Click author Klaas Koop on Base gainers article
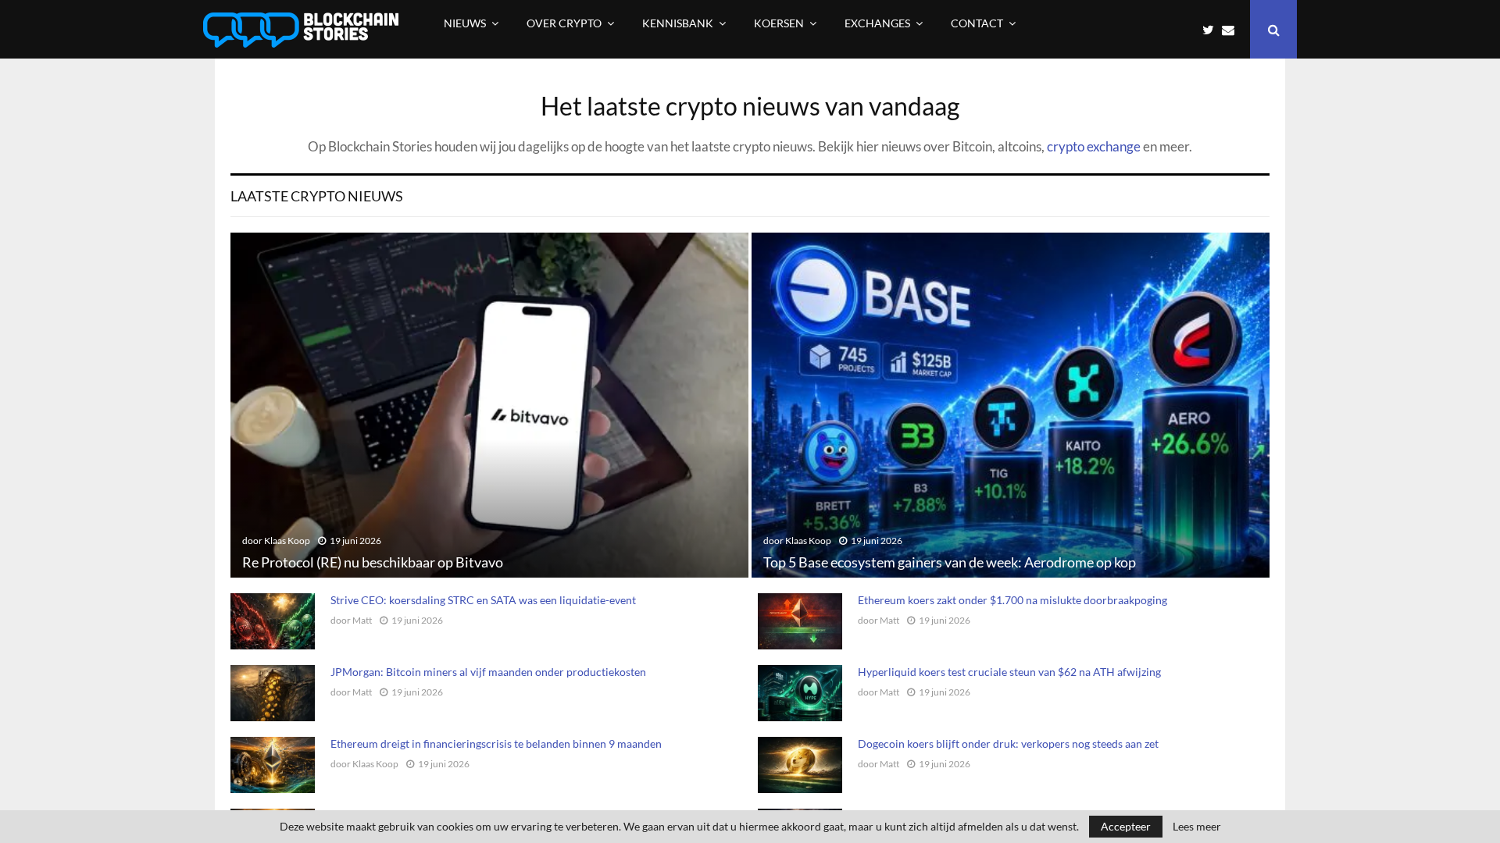This screenshot has height=843, width=1500. point(808,541)
